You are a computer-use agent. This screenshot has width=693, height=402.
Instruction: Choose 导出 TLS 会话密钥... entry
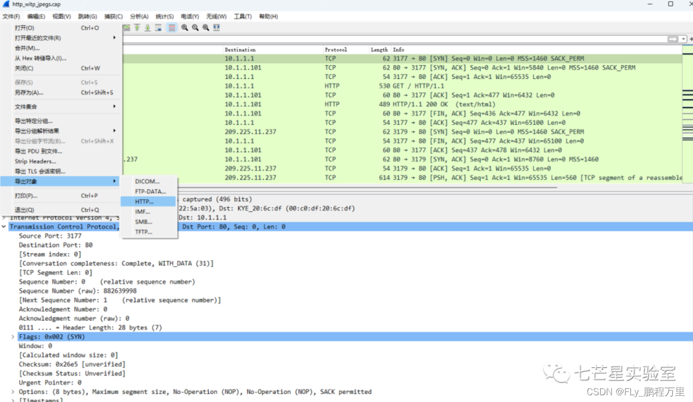(x=60, y=171)
